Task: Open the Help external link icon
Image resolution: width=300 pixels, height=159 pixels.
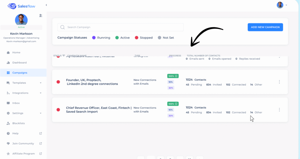Action: coord(41,133)
